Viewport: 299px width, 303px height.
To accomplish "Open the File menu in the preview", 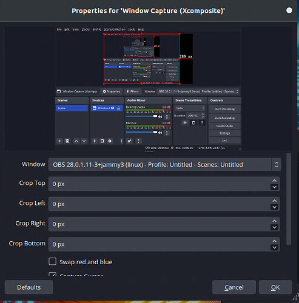I will point(59,29).
